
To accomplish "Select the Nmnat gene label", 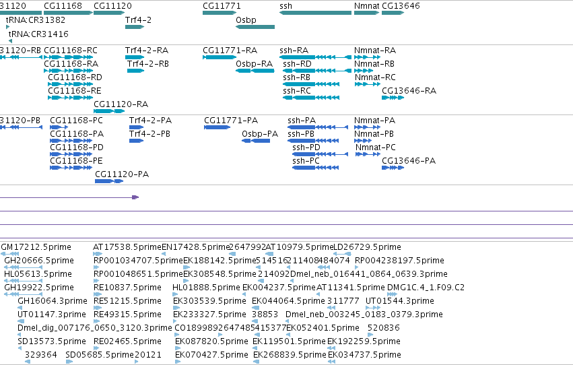I will coord(366,6).
